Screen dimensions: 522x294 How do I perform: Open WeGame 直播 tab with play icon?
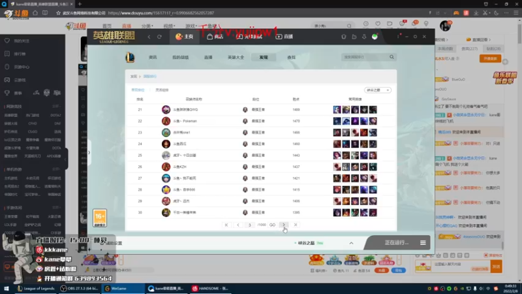[x=284, y=37]
